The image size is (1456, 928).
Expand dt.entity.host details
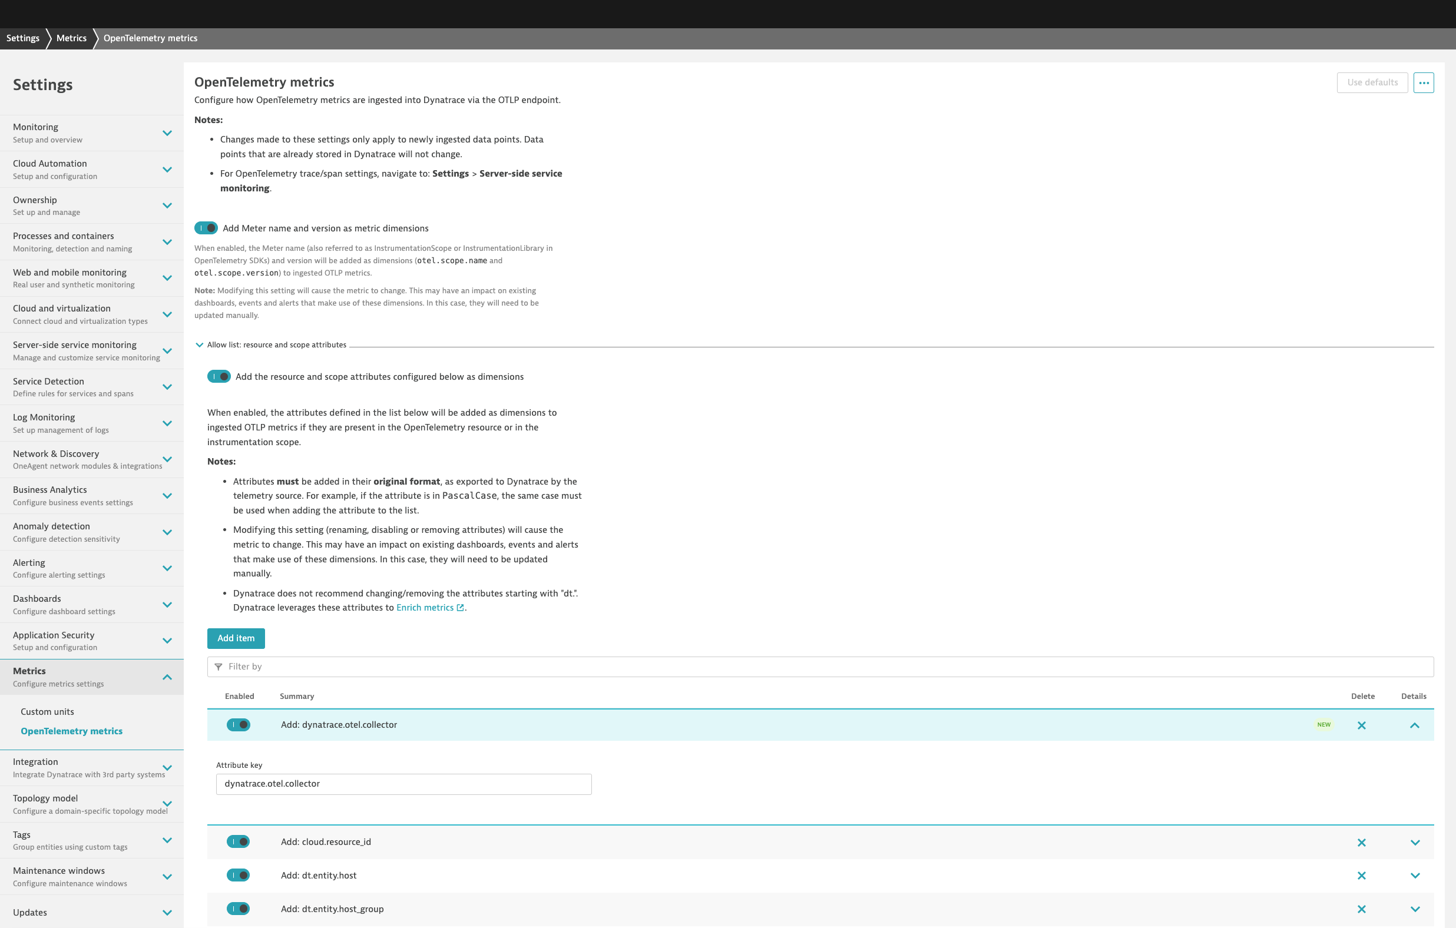coord(1415,876)
